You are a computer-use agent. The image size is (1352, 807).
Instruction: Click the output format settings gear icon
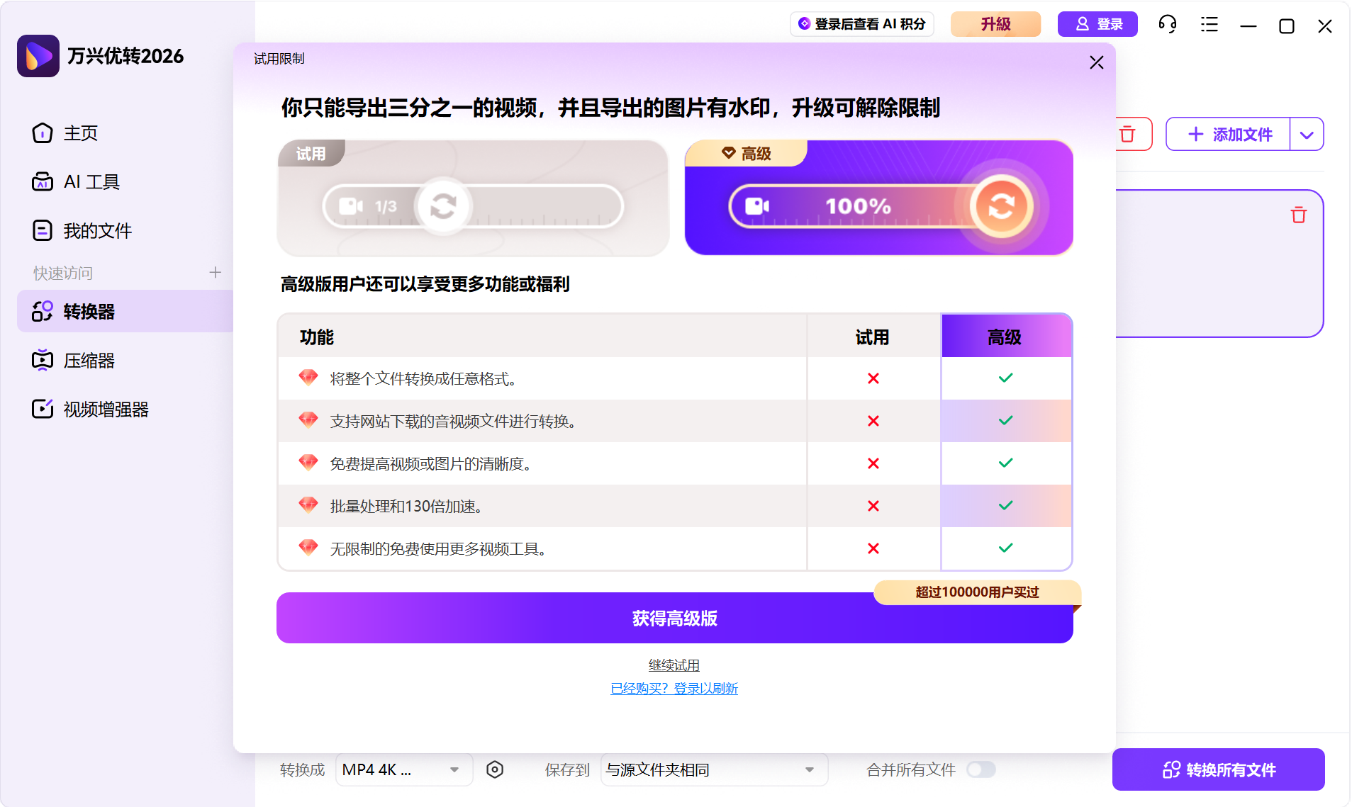click(495, 769)
